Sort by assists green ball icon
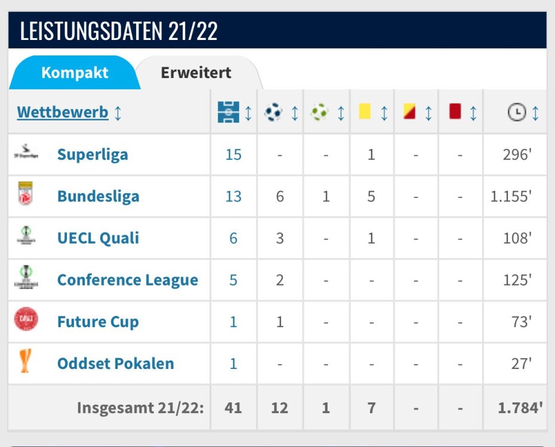555x447 pixels. click(x=320, y=112)
